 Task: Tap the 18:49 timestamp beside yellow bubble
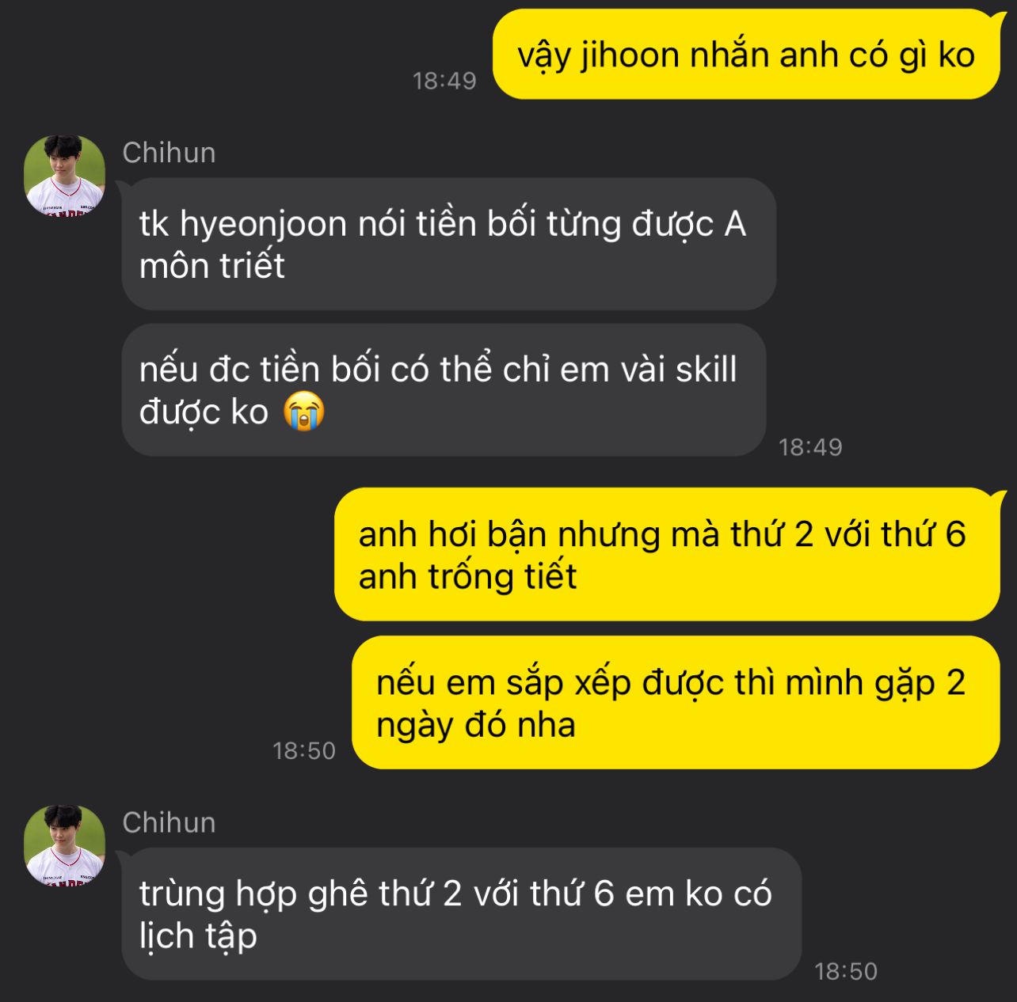point(444,81)
